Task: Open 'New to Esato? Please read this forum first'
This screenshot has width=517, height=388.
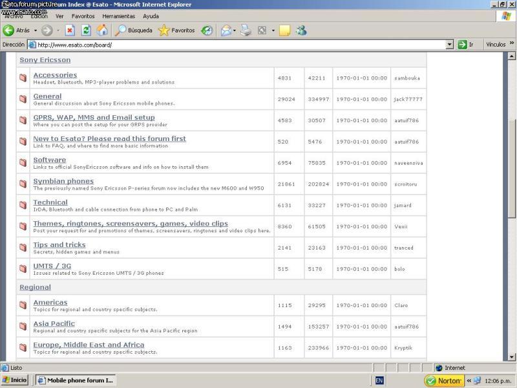Action: [x=109, y=138]
